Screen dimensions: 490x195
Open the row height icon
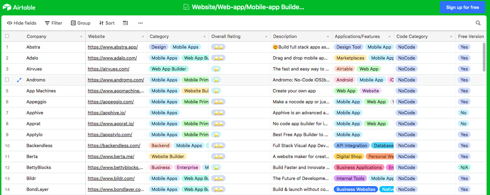pos(125,23)
